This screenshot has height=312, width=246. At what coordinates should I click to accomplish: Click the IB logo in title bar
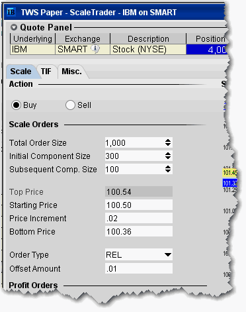pos(11,12)
